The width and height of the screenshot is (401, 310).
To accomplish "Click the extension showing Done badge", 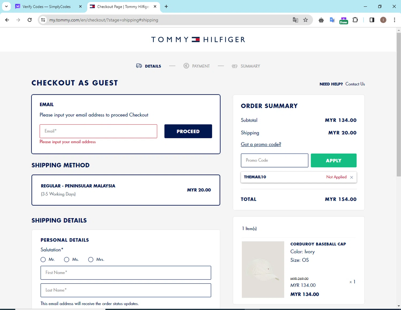I will point(344,20).
